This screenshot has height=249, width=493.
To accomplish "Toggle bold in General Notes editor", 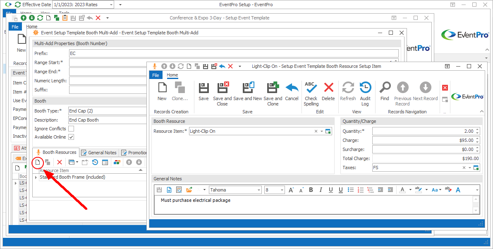I will coord(311,189).
